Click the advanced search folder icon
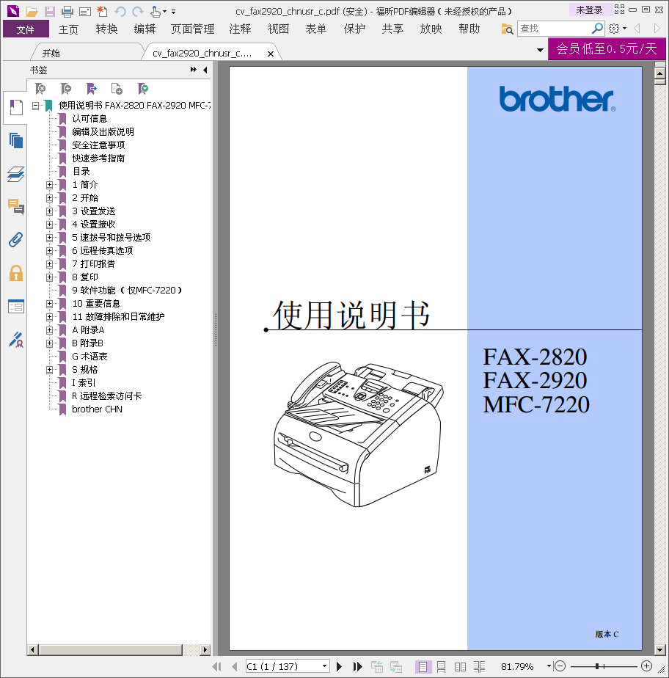 [x=507, y=29]
